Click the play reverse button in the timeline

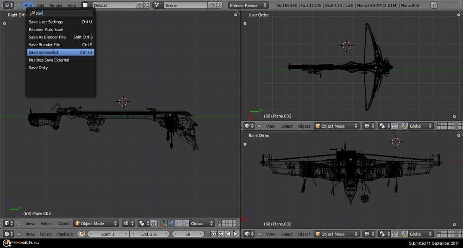229,234
